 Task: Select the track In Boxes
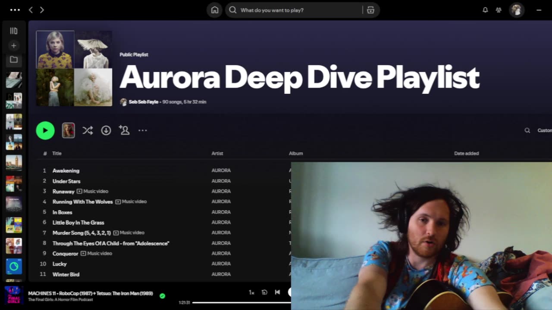pos(63,212)
